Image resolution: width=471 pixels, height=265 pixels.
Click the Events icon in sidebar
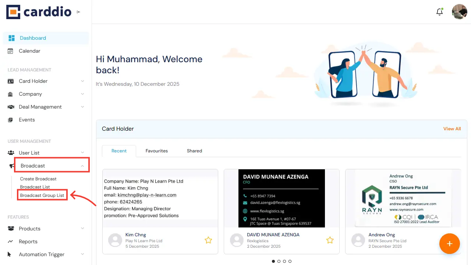(x=11, y=120)
